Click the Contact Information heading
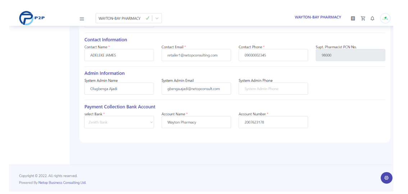The image size is (408, 194). [106, 40]
